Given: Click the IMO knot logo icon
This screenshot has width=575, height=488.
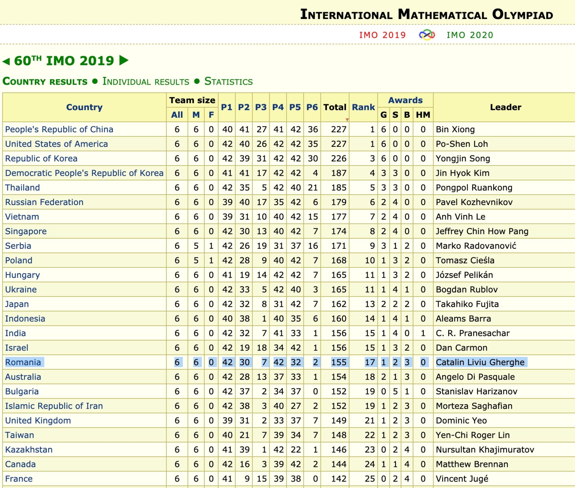Looking at the screenshot, I should 427,35.
